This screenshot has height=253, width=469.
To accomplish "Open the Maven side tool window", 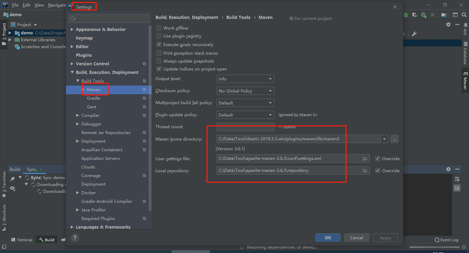I will point(465,80).
